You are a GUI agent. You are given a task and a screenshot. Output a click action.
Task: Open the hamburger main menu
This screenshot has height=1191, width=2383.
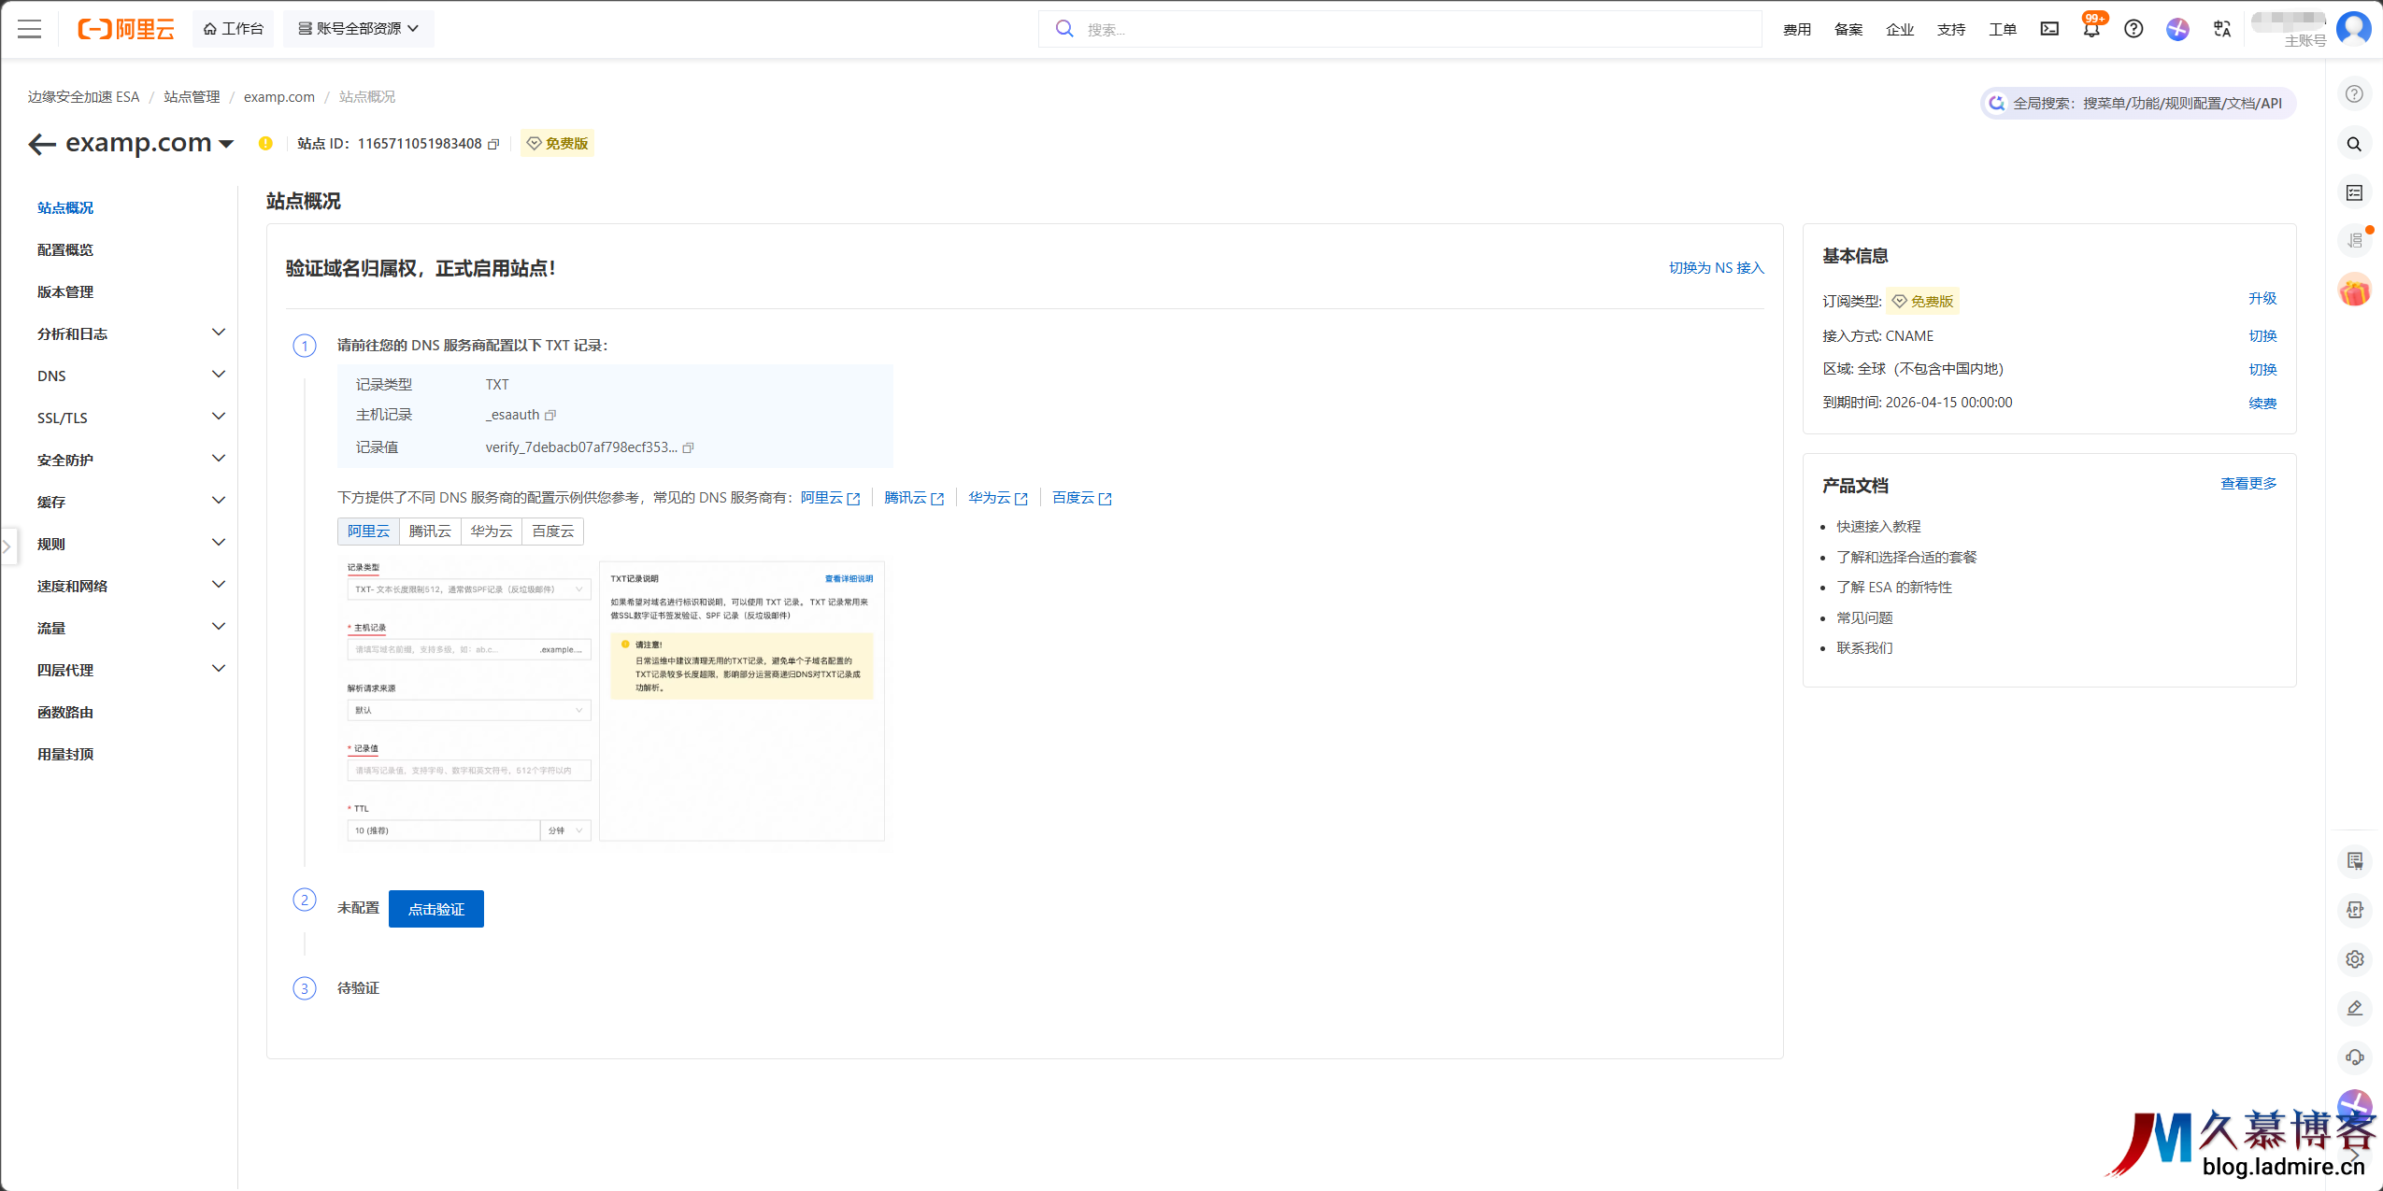point(30,29)
